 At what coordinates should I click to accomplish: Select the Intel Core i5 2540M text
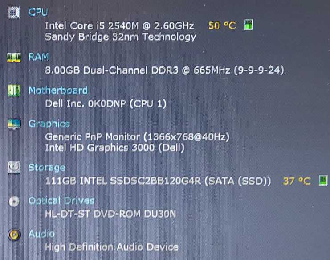click(92, 26)
